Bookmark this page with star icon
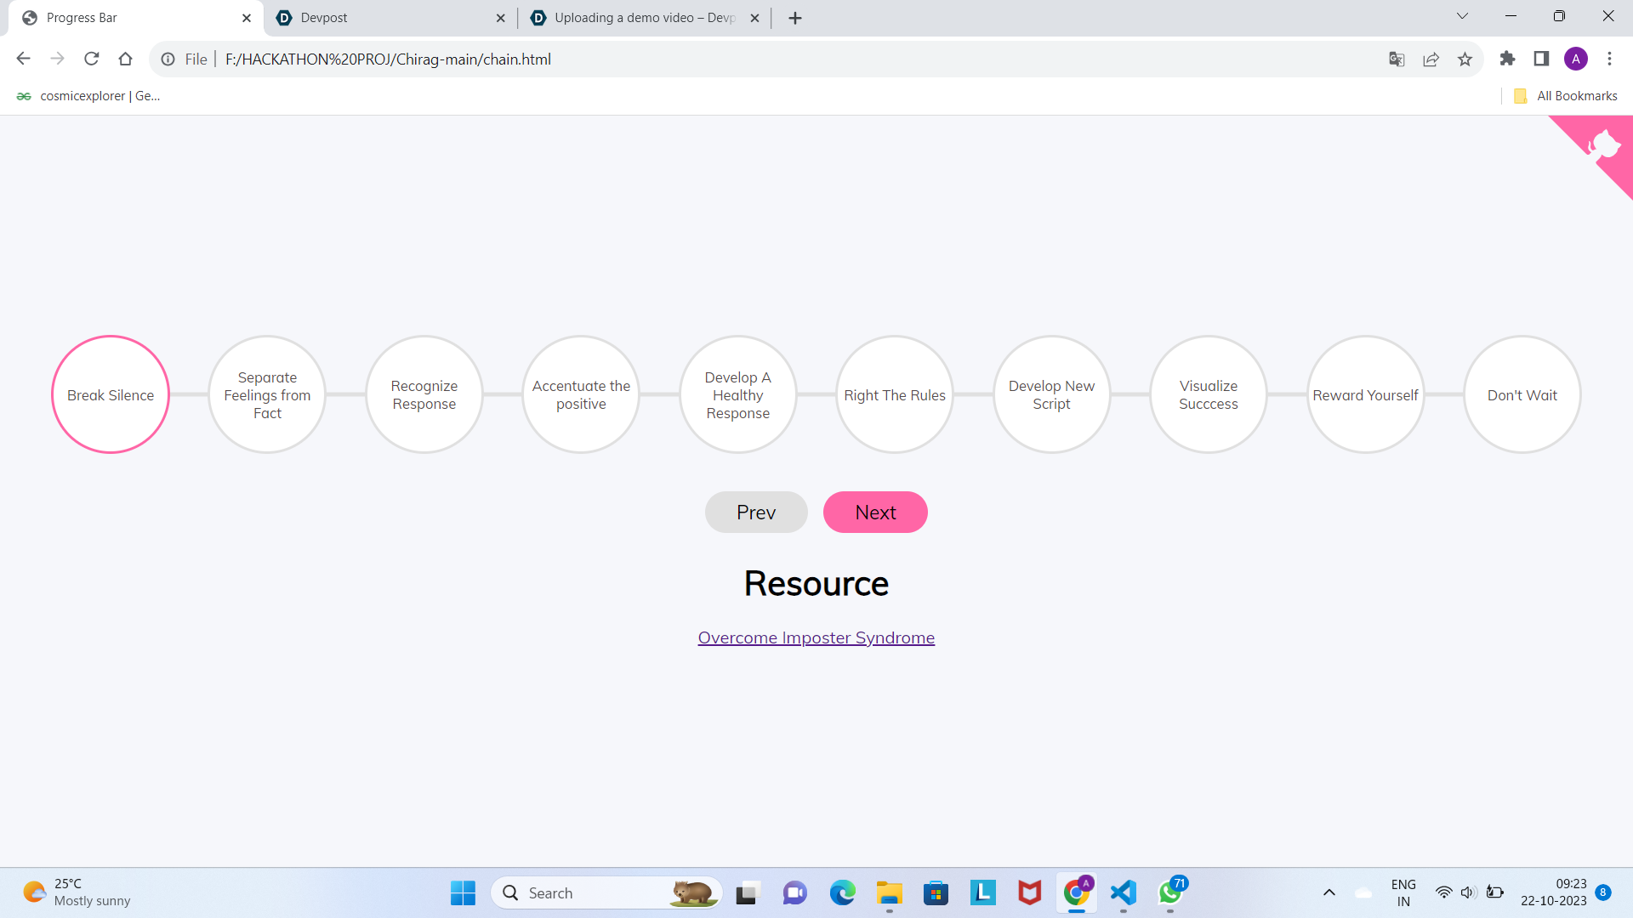This screenshot has height=918, width=1633. point(1465,59)
